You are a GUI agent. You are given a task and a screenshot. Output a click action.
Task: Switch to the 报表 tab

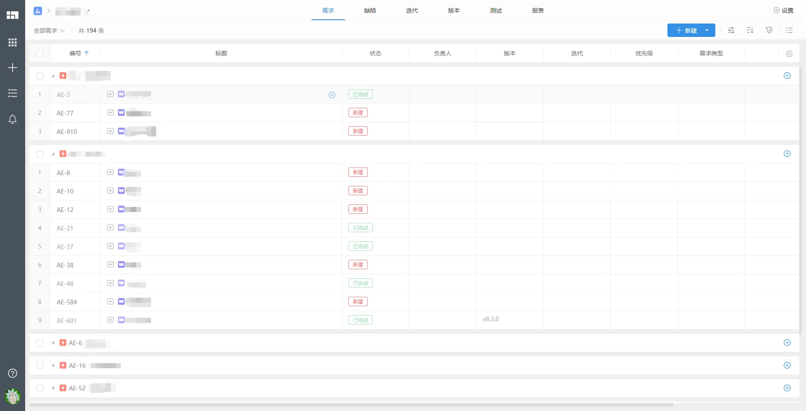[x=538, y=10]
